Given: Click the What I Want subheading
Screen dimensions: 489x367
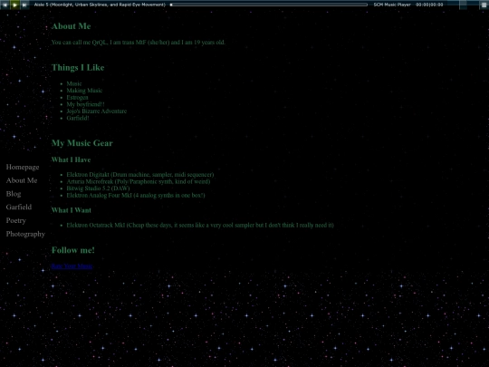Looking at the screenshot, I should [72, 210].
